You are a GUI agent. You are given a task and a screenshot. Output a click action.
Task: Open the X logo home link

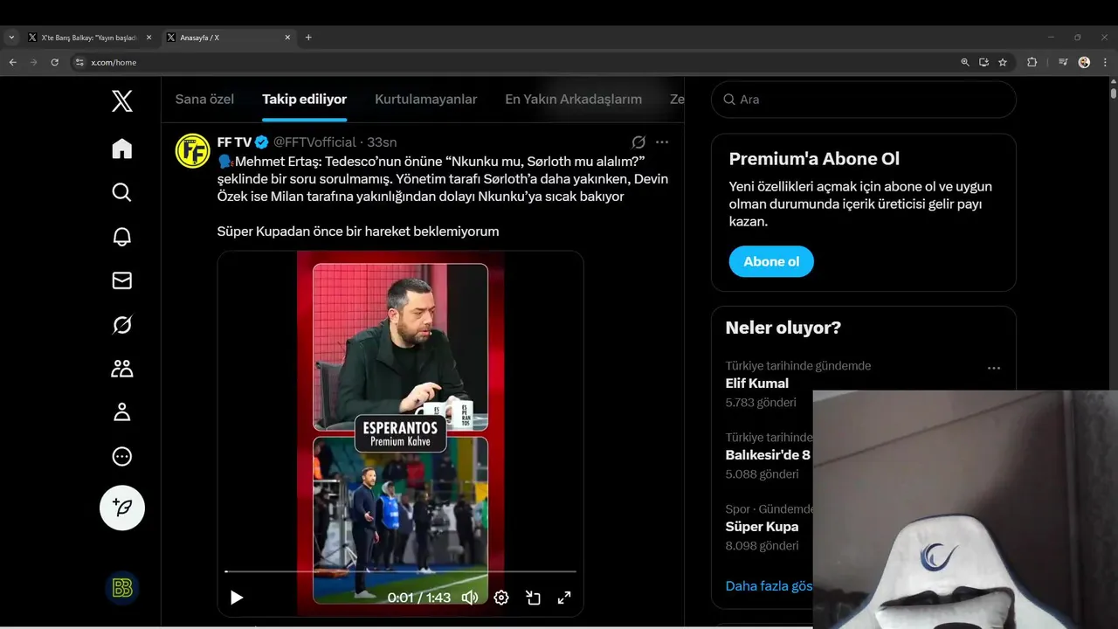122,100
